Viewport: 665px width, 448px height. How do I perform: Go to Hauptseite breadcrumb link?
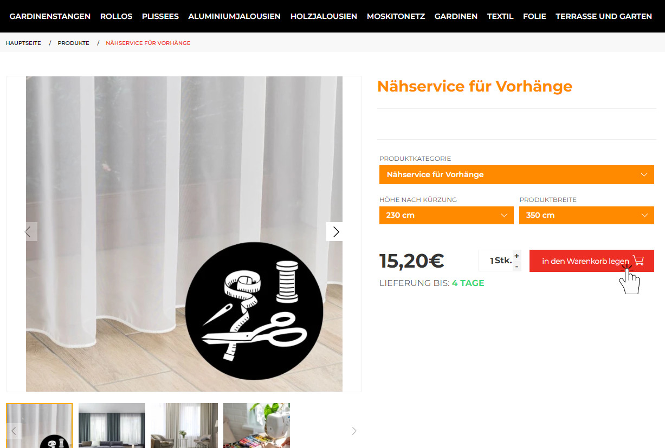point(23,43)
